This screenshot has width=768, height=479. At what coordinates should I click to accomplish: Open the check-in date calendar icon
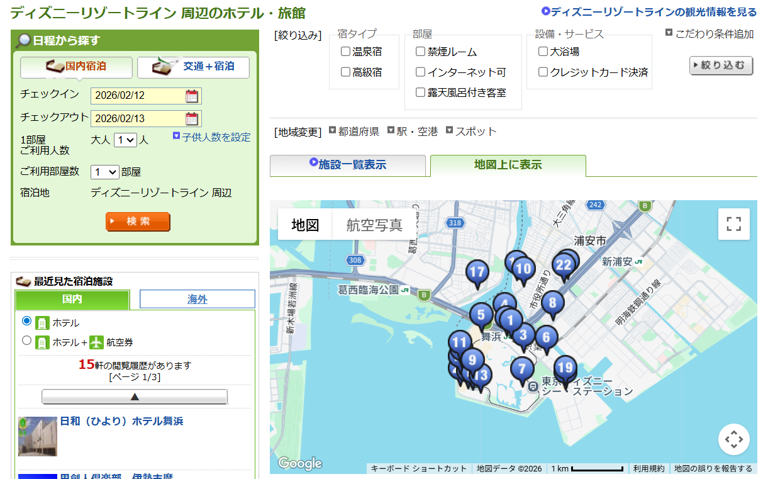click(x=192, y=96)
